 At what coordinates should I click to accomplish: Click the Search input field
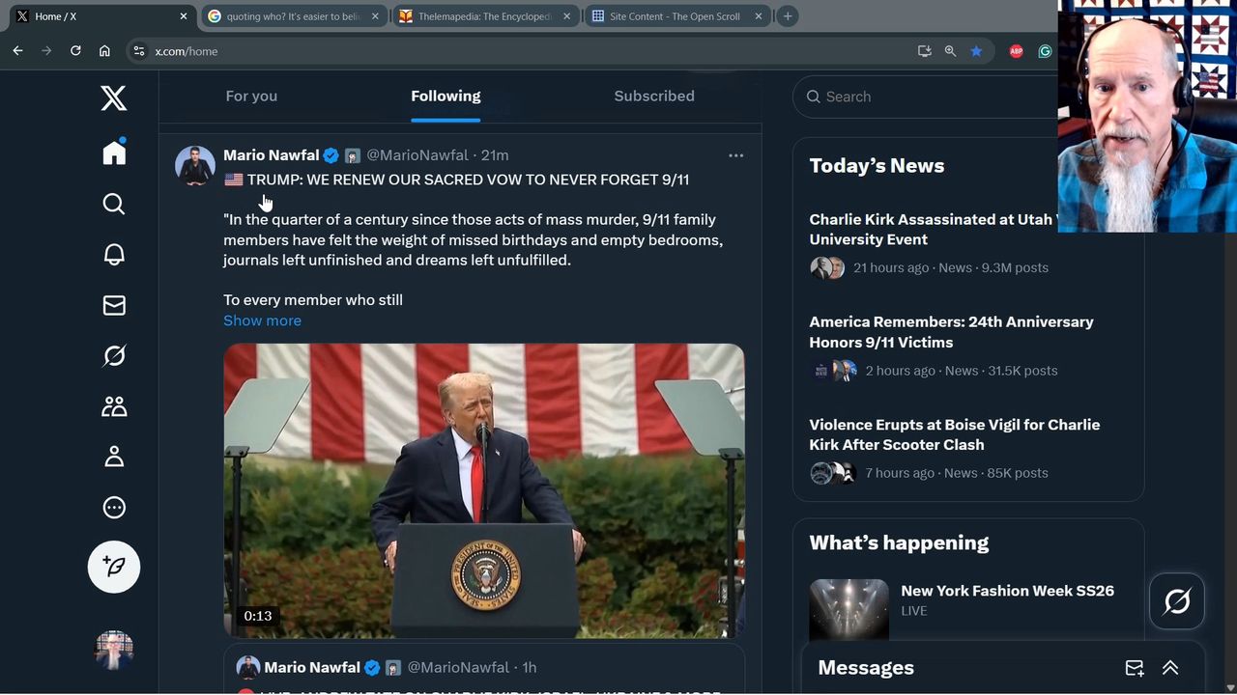coord(928,97)
